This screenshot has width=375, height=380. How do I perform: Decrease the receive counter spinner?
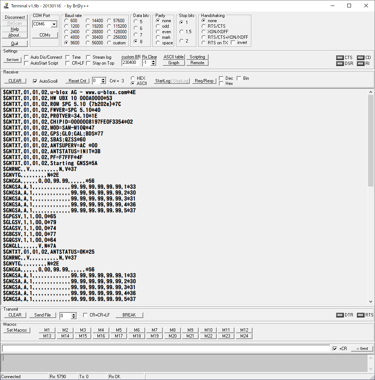[x=103, y=82]
